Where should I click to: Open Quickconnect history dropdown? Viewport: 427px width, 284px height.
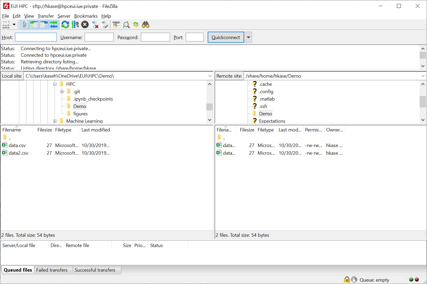[x=248, y=37]
